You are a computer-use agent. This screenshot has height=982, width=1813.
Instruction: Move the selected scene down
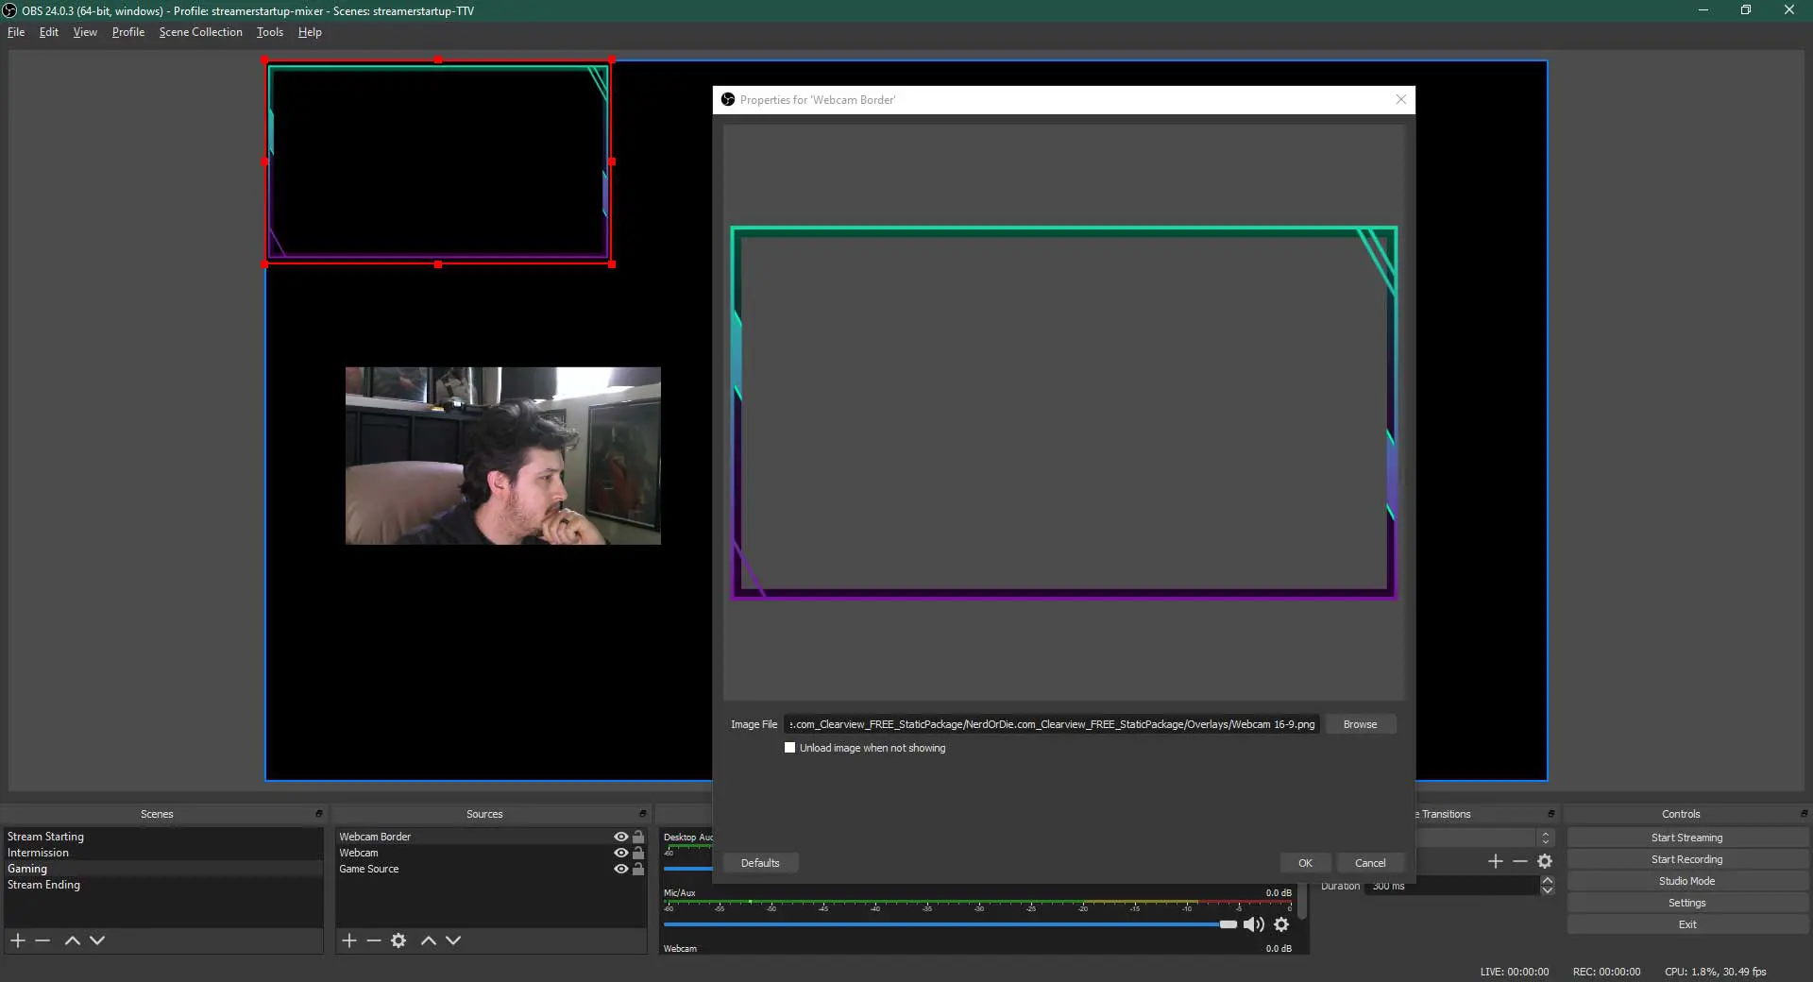click(x=97, y=940)
